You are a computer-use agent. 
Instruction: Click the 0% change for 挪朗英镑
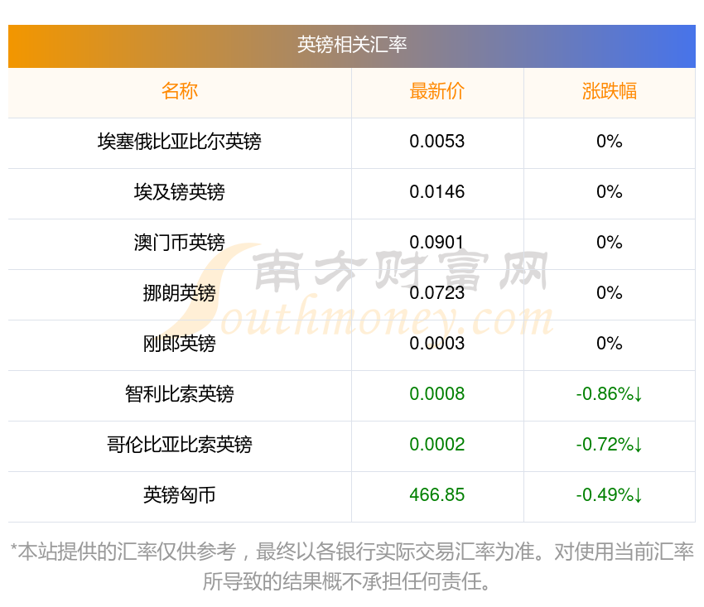(610, 293)
